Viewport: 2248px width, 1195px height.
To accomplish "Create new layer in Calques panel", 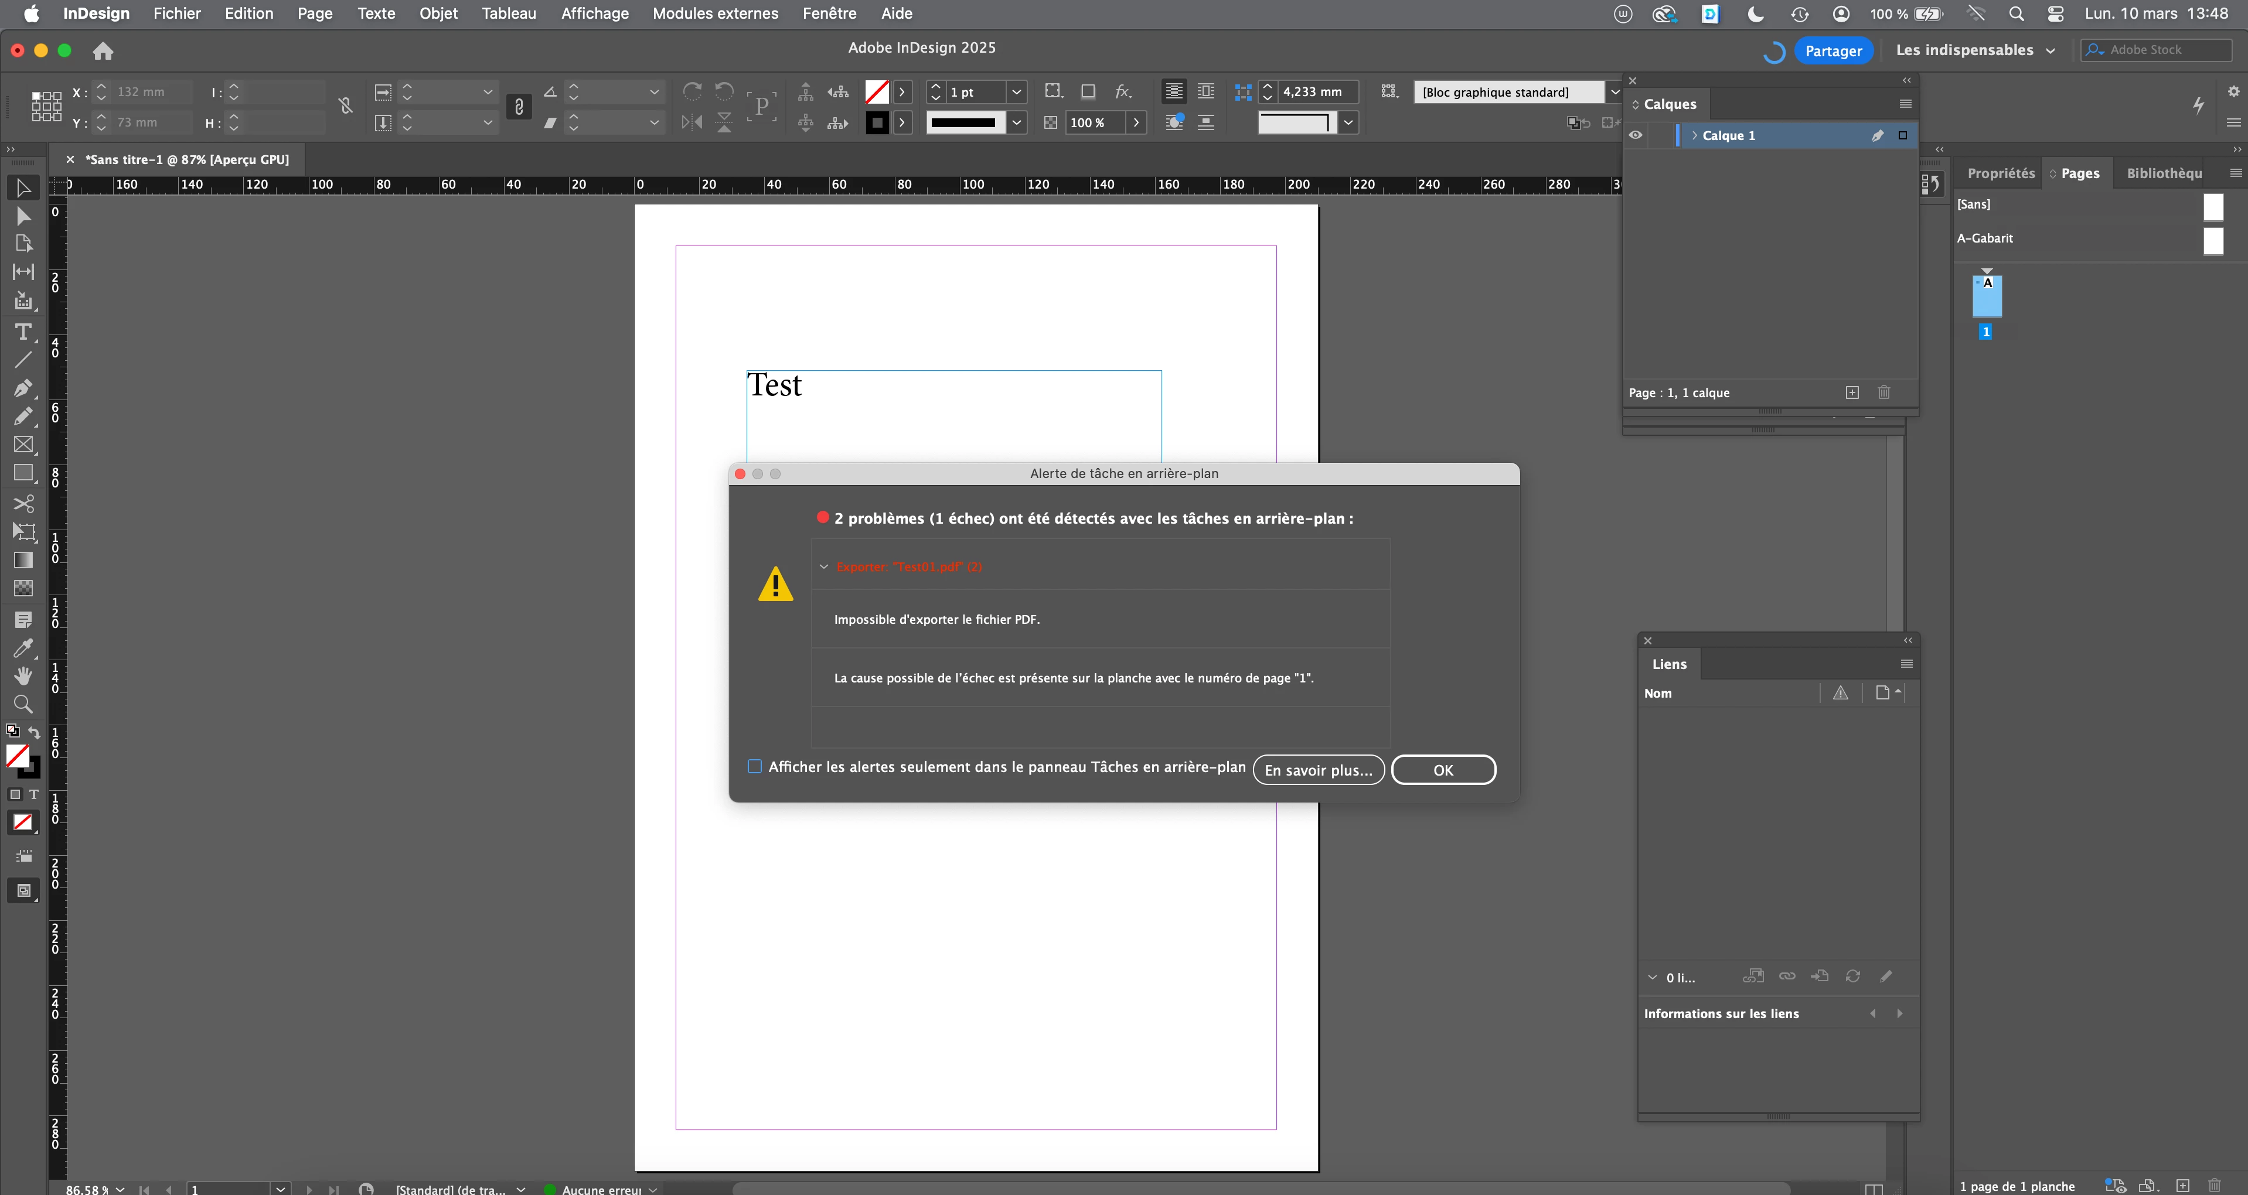I will point(1852,392).
